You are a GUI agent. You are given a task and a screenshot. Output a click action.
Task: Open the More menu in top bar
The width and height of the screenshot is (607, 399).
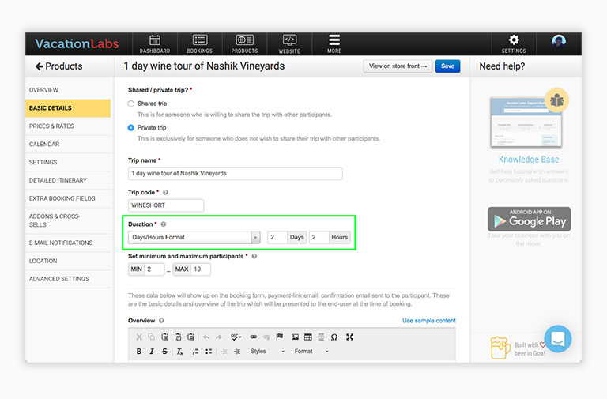click(x=334, y=43)
